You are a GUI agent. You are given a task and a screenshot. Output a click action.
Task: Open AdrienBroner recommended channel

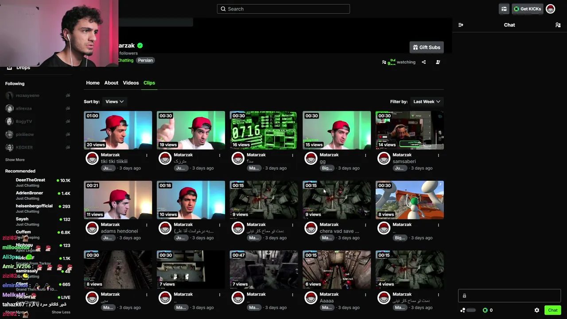click(38, 195)
